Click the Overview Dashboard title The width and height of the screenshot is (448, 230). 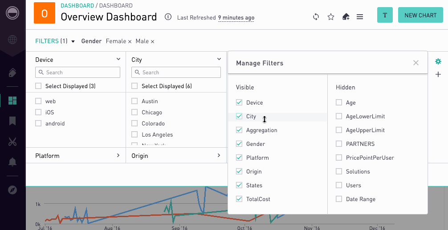[109, 17]
